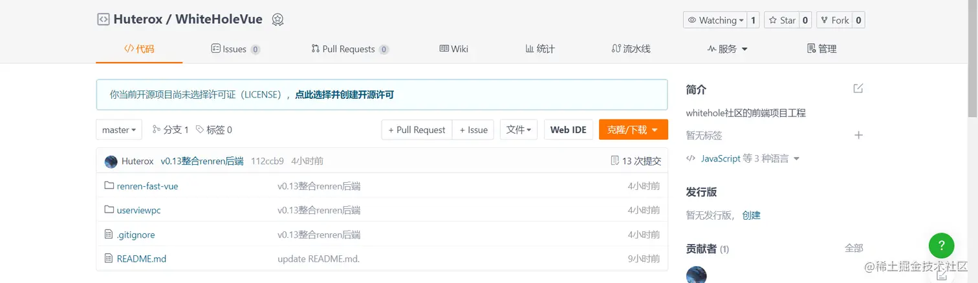Image resolution: width=978 pixels, height=283 pixels.
Task: View branches via 分支 1
Action: pos(170,130)
